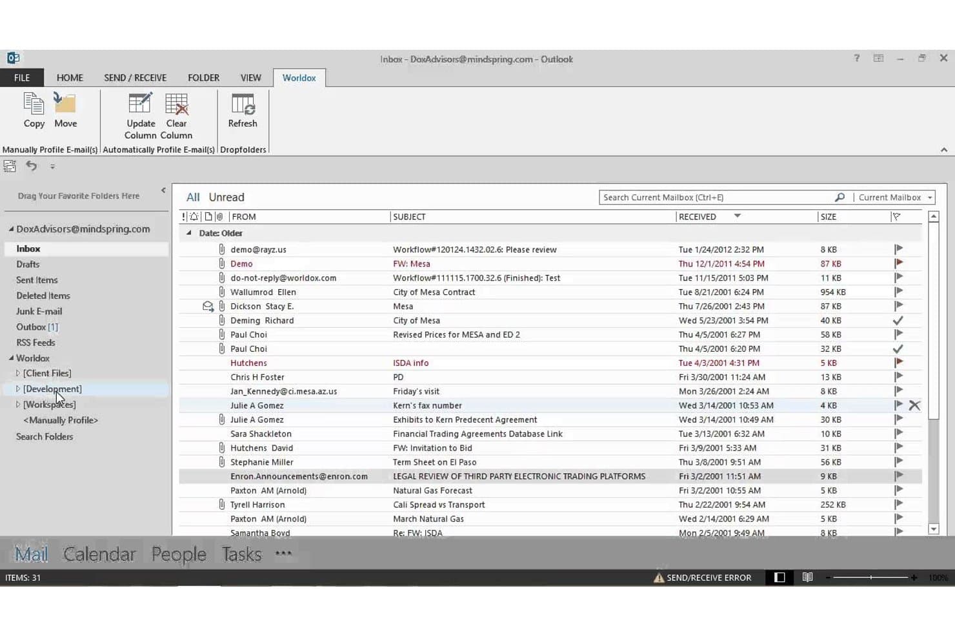Toggle completed checkmark on City of Mesa email
This screenshot has width=955, height=637.
click(898, 320)
